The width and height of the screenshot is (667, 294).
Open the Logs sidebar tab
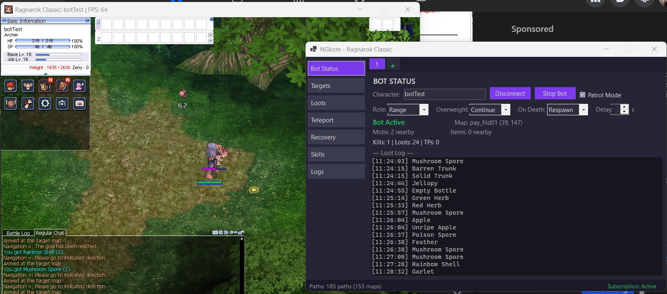[x=336, y=171]
